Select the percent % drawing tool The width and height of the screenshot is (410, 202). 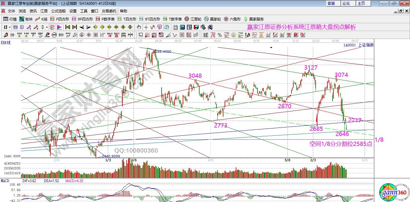tap(220, 35)
